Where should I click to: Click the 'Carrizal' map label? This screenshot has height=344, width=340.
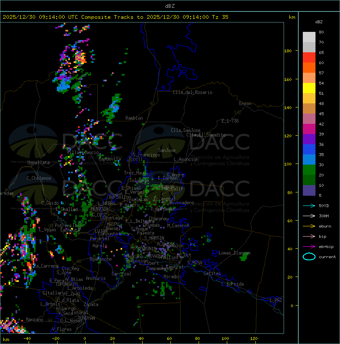[x=121, y=274]
